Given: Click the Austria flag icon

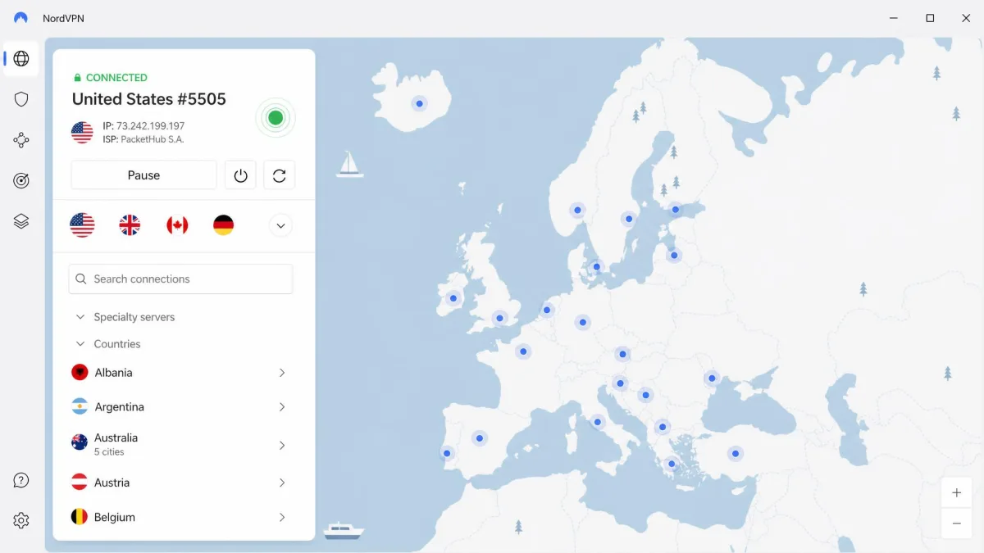Looking at the screenshot, I should click(x=80, y=483).
